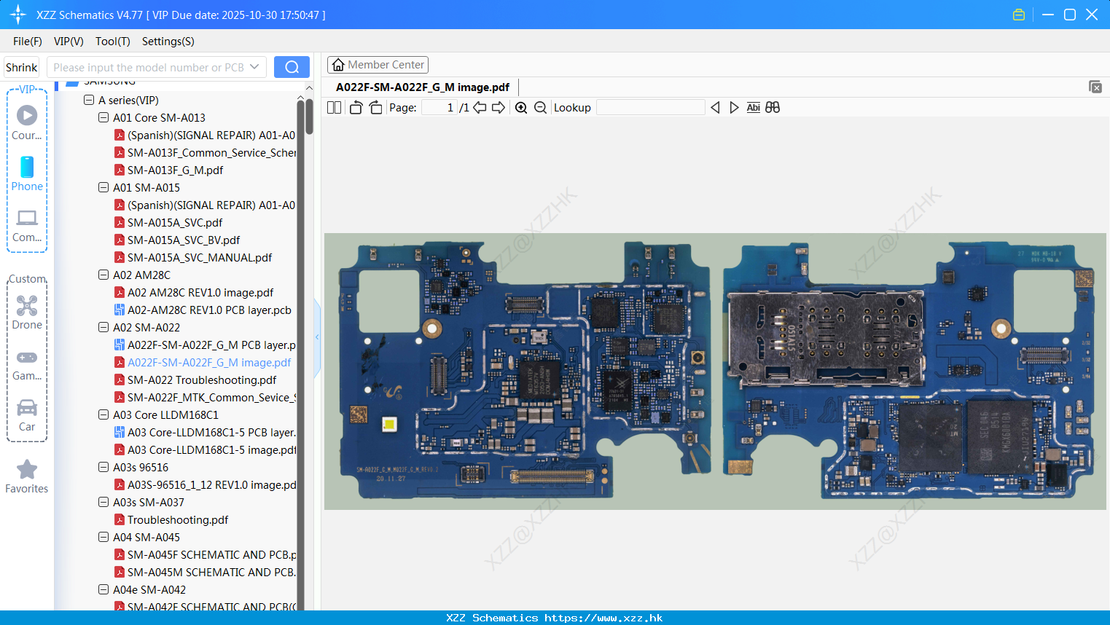Open the Car sidebar category
The image size is (1110, 625).
pos(27,415)
